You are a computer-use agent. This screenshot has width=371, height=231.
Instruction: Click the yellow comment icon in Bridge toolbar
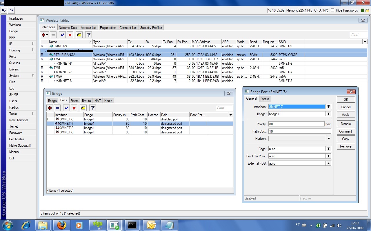(x=83, y=108)
